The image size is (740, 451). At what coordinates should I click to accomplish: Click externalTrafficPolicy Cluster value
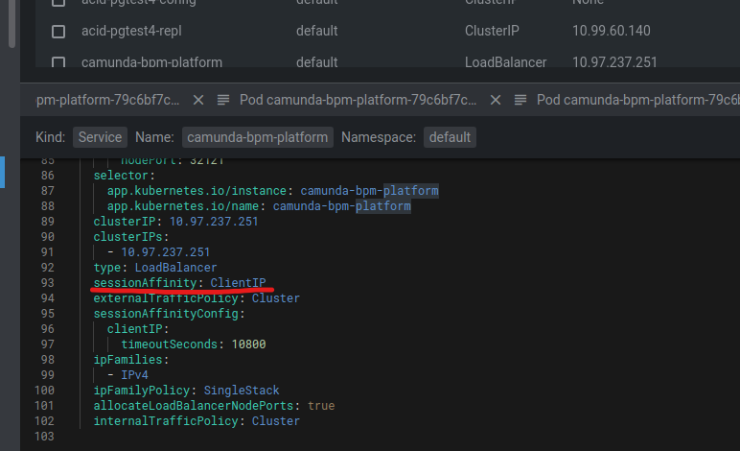point(276,298)
